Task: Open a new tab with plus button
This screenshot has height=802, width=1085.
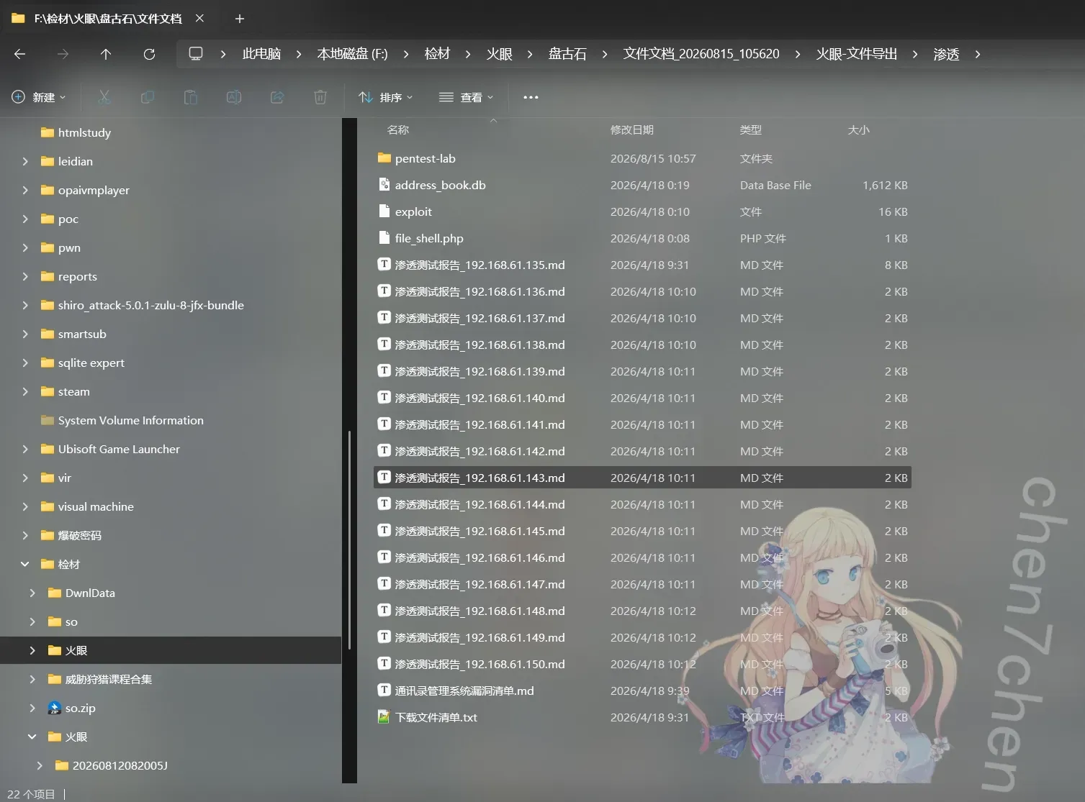Action: click(x=240, y=19)
